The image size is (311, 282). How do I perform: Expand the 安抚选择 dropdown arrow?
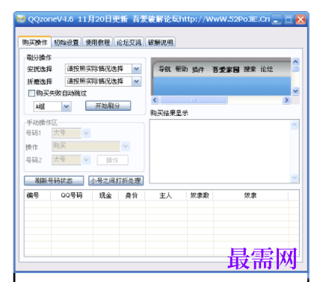point(136,69)
